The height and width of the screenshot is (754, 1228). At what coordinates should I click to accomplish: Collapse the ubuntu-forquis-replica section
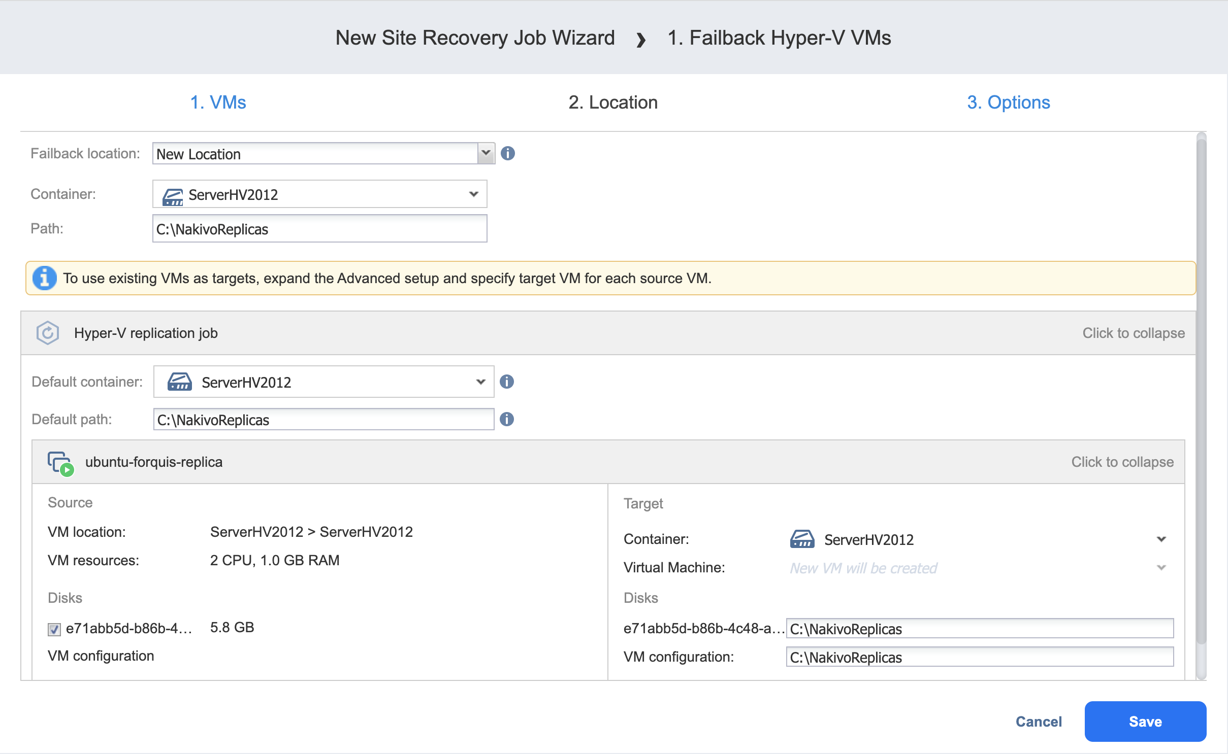click(1122, 462)
